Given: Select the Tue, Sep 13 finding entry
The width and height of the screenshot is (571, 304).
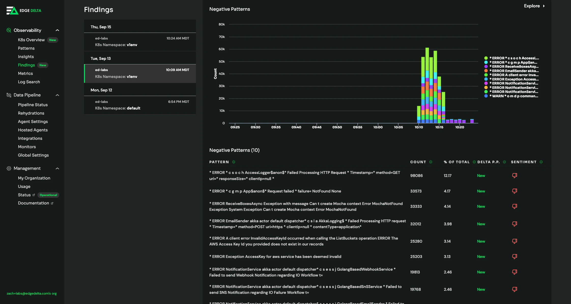Looking at the screenshot, I should [140, 74].
